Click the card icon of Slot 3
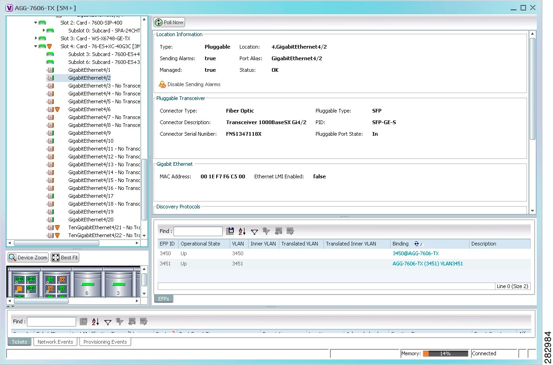This screenshot has width=553, height=365. coord(42,38)
